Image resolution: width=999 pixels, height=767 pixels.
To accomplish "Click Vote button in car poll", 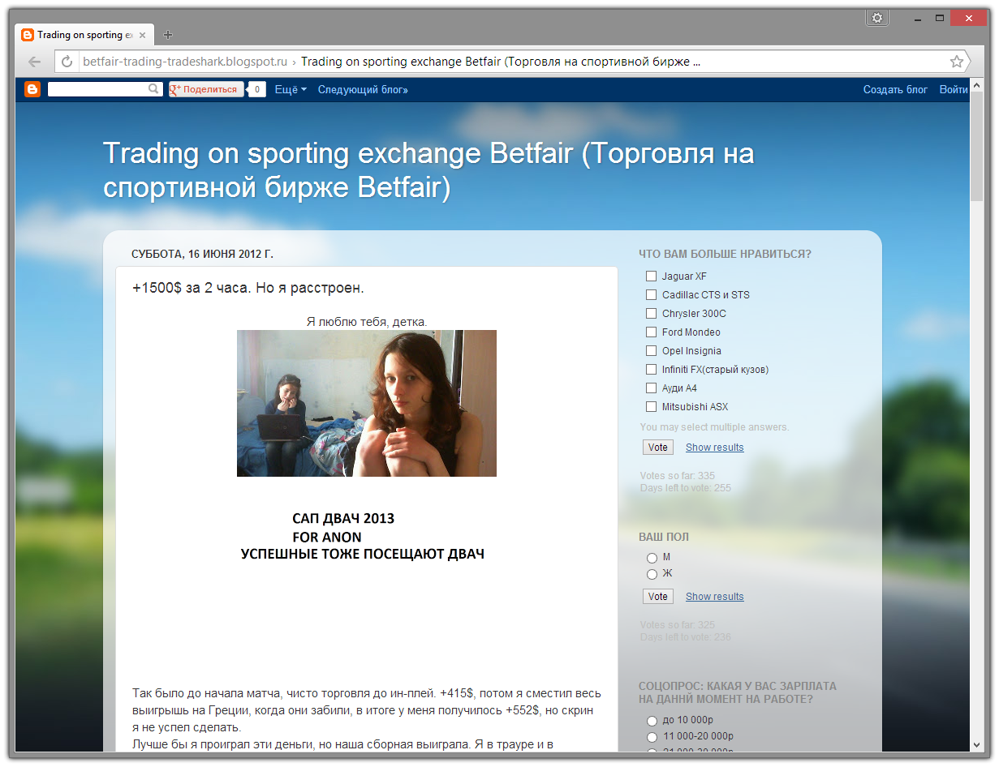I will 658,448.
